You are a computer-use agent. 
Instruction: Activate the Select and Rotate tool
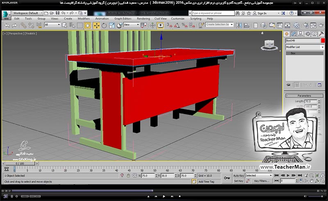pos(104,25)
